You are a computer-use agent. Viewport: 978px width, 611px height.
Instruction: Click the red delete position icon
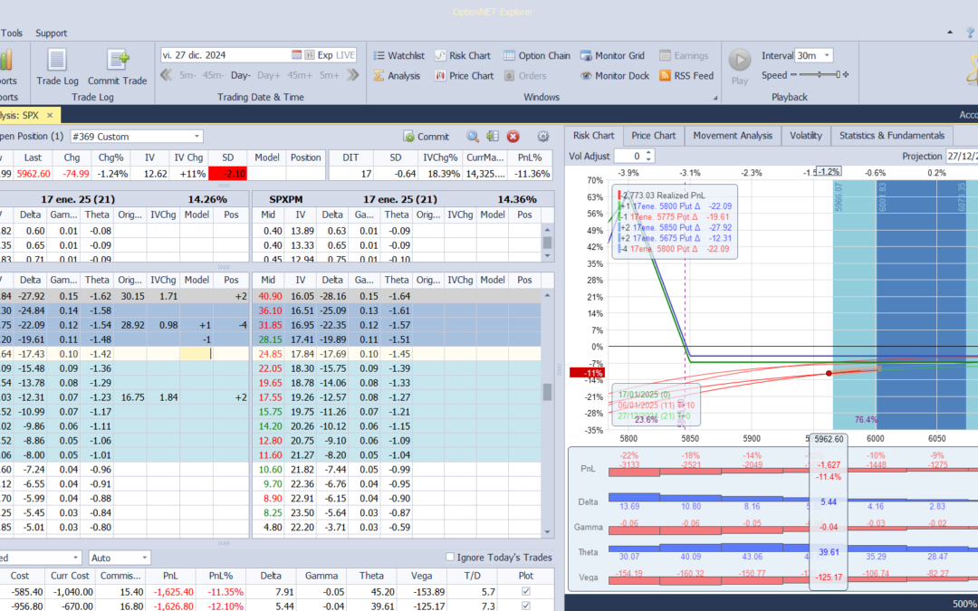tap(513, 137)
